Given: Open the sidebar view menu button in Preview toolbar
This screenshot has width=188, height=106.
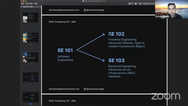Looking at the screenshot, I should [x=23, y=4].
